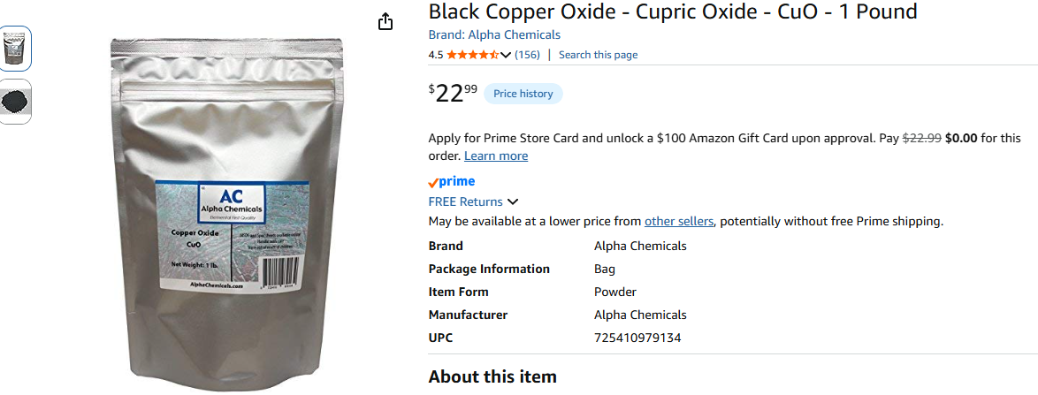The height and width of the screenshot is (395, 1038).
Task: Click the Prime logo checkmark
Action: (433, 182)
